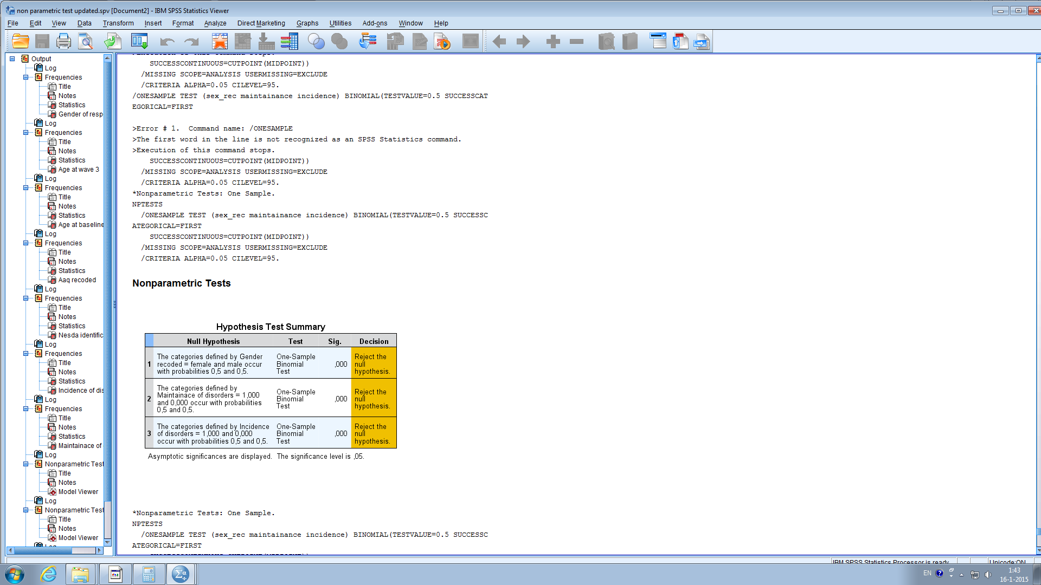Screen dimensions: 1041x585
Task: Select Model Viewer item in outline
Action: 78,492
